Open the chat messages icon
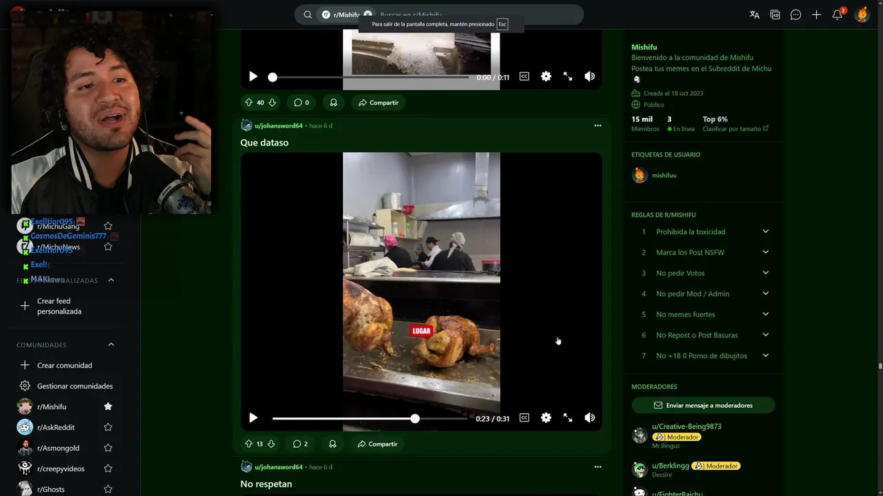This screenshot has height=496, width=883. 795,14
